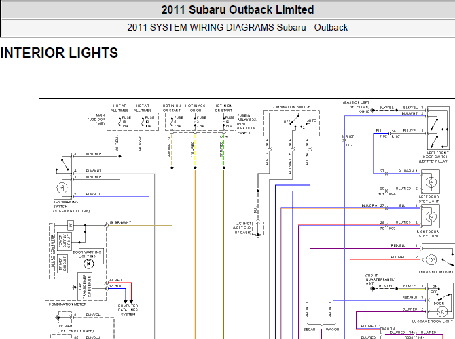Image resolution: width=455 pixels, height=339 pixels.
Task: Click the 'LUGGAGE ROOM LIGHT' label
Action: tap(433, 321)
